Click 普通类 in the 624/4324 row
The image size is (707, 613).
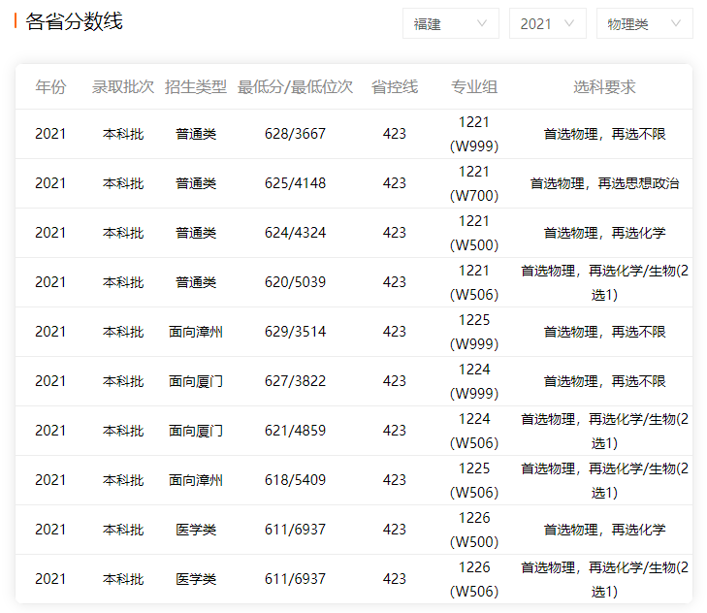(x=196, y=233)
